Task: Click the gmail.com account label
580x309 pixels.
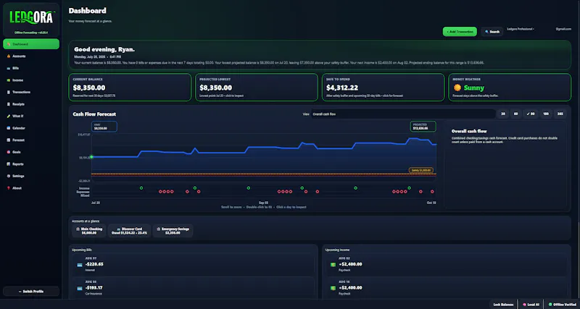Action: tap(563, 29)
